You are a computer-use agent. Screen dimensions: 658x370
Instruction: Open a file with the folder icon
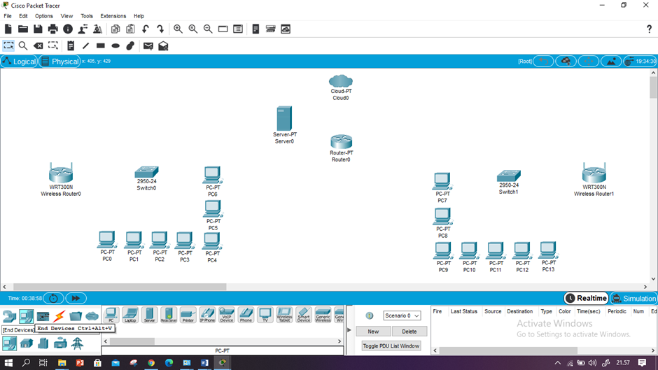click(x=23, y=29)
